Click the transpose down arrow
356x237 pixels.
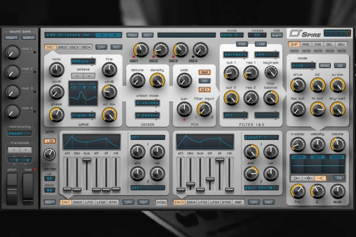click(x=14, y=150)
